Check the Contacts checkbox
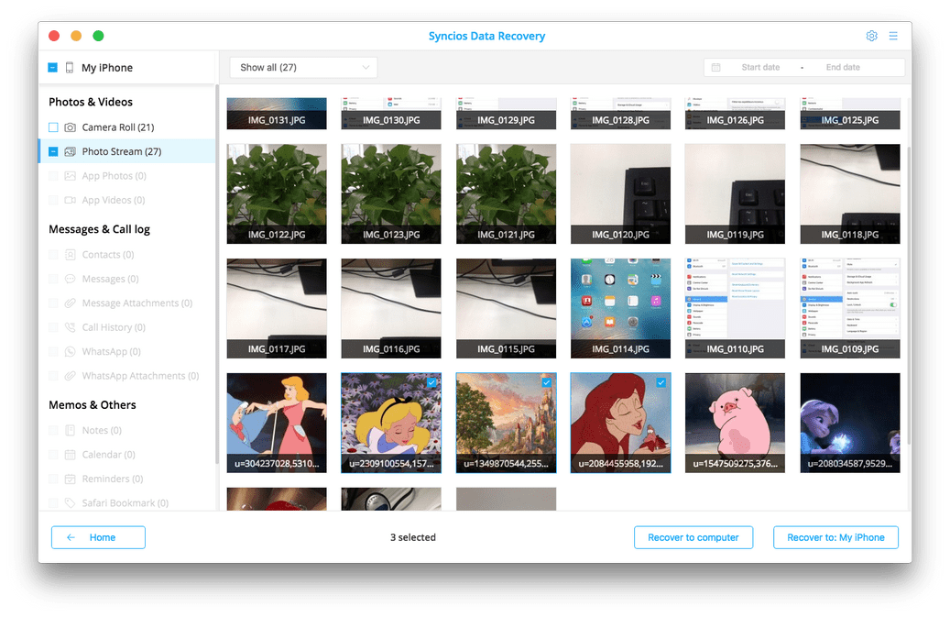The height and width of the screenshot is (617, 950). click(53, 255)
